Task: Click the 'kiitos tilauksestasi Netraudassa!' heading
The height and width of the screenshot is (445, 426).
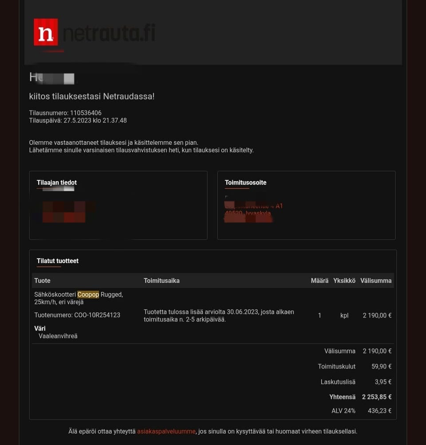Action: point(92,96)
